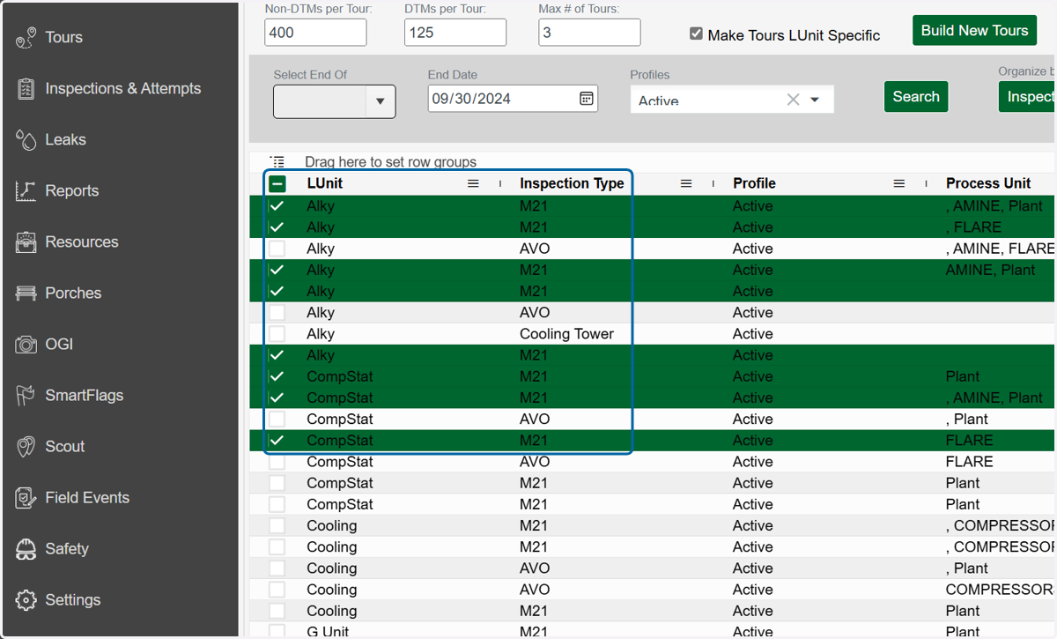Sort by the Profile column header
The image size is (1057, 639).
754,183
